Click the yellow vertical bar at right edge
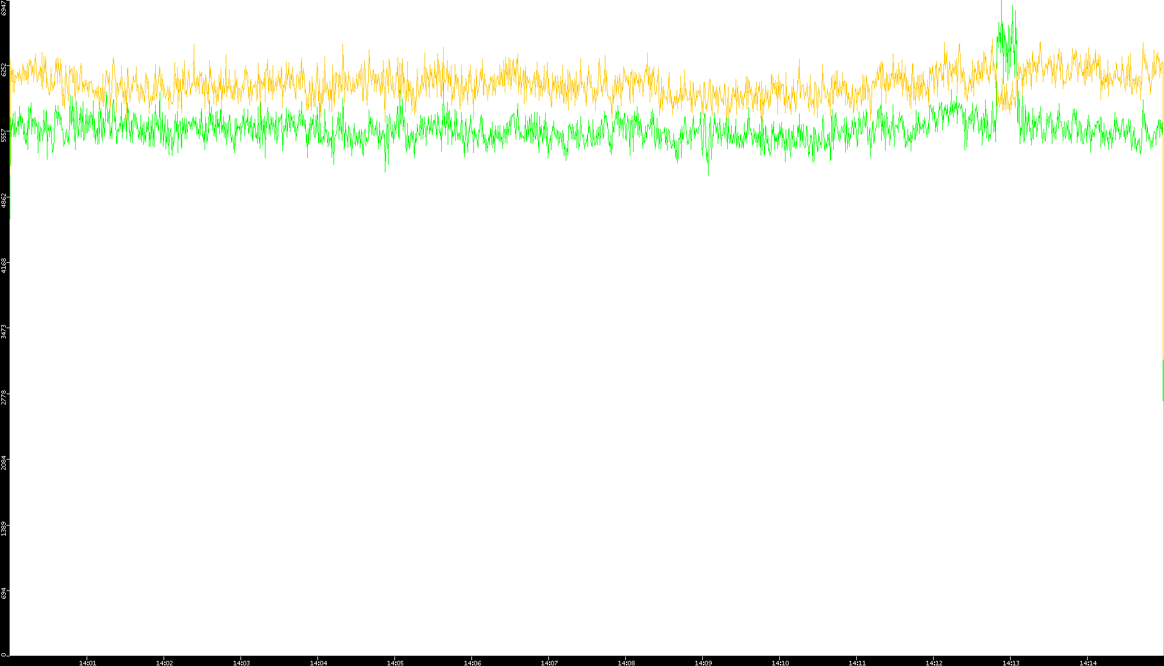Screen dimensions: 1164x666 (1163, 380)
